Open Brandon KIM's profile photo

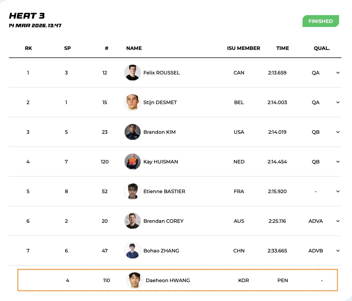point(132,132)
